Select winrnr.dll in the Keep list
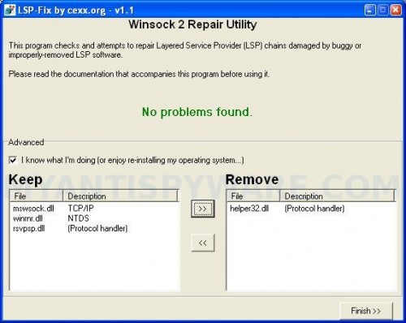The height and width of the screenshot is (323, 406). coord(28,218)
